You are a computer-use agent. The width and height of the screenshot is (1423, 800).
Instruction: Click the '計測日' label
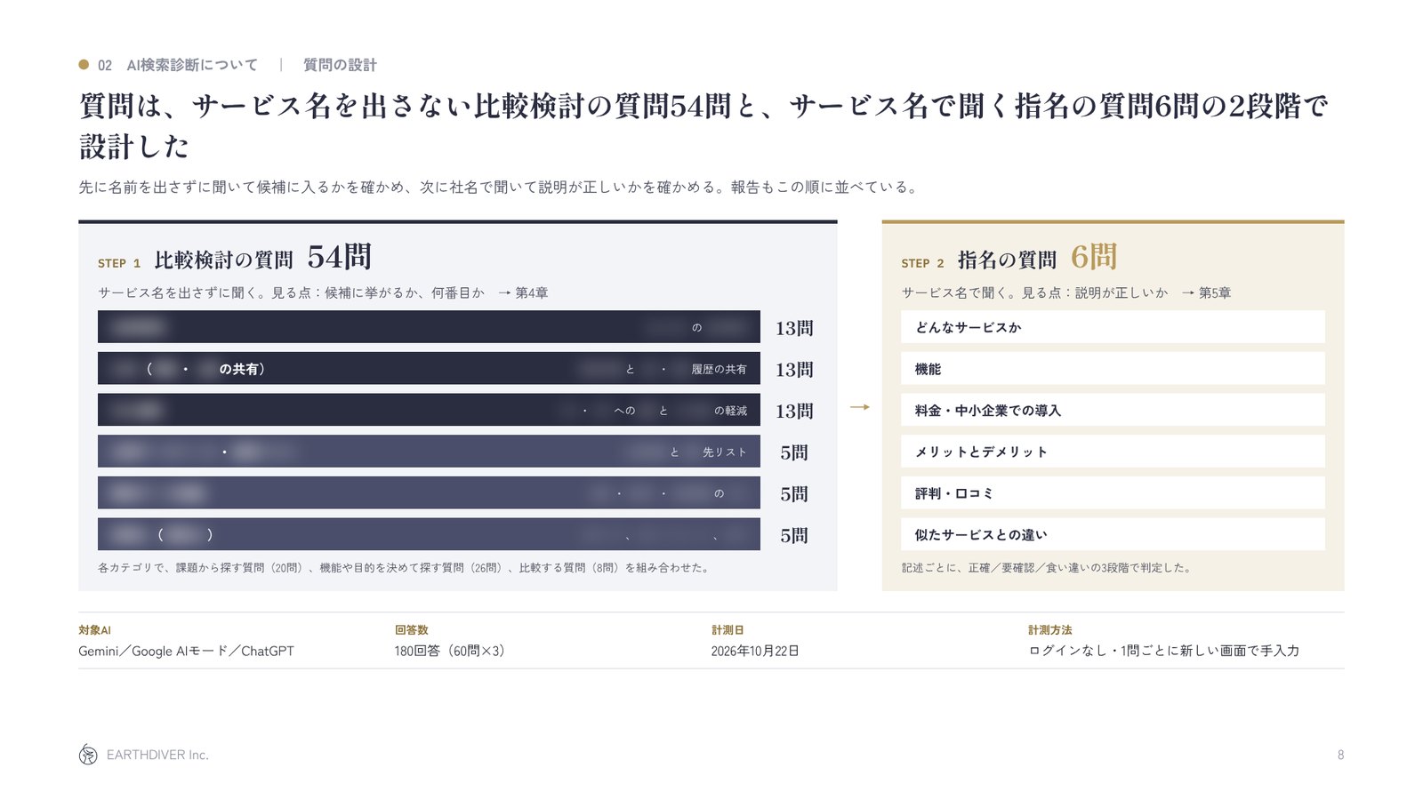[728, 629]
